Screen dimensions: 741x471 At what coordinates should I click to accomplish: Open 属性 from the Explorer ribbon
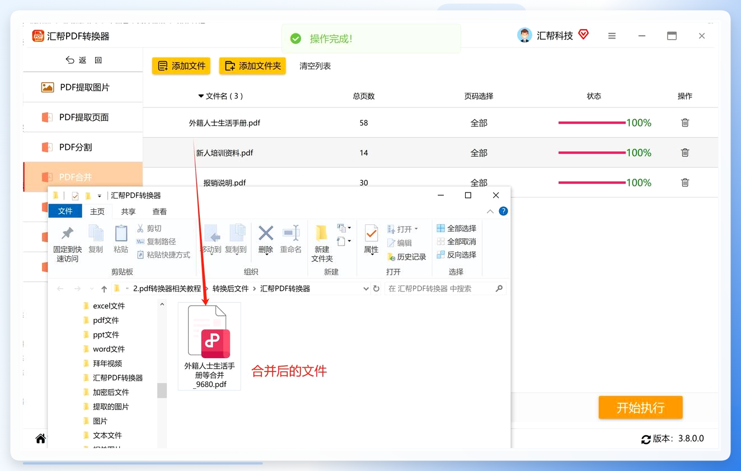click(371, 239)
